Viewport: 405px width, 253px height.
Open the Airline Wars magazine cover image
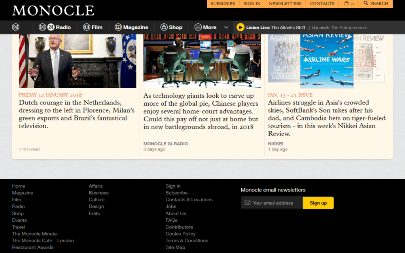[326, 58]
